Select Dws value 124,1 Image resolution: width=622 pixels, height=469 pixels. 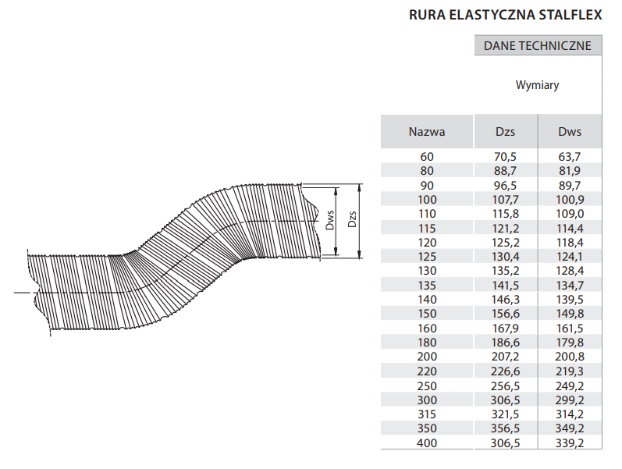tap(570, 257)
